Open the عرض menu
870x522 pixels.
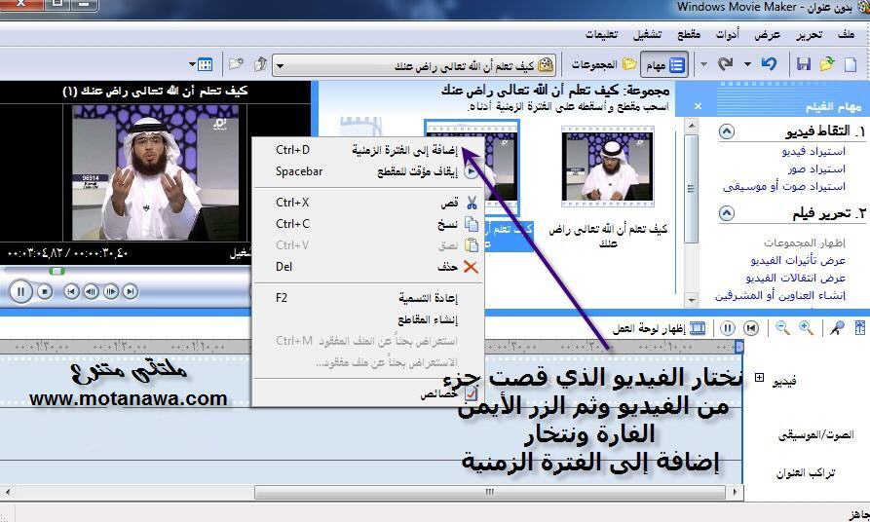coord(767,35)
